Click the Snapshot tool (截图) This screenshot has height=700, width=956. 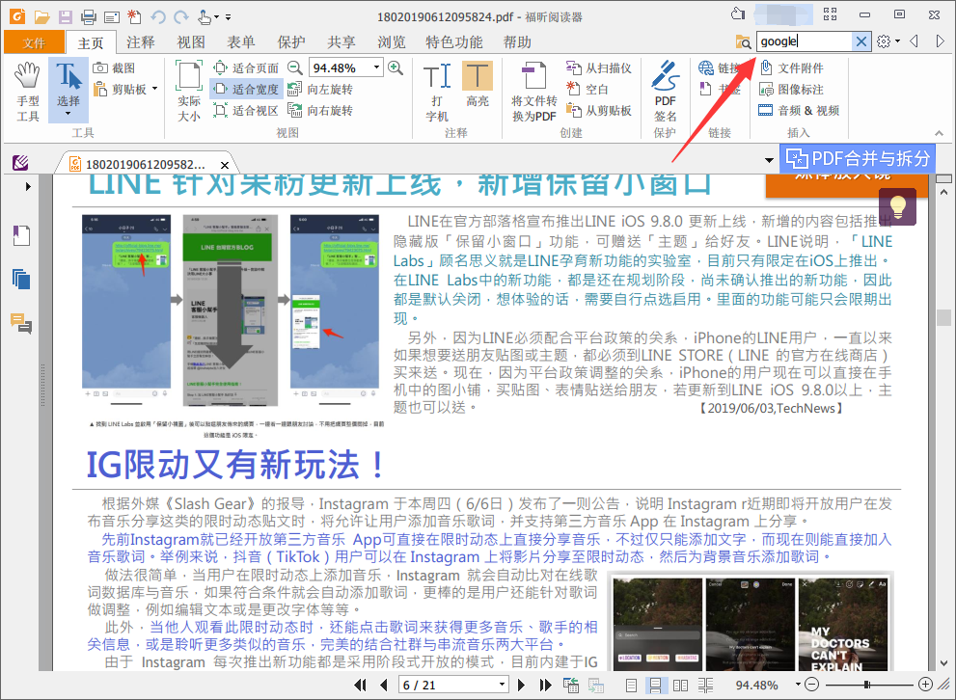pyautogui.click(x=114, y=68)
